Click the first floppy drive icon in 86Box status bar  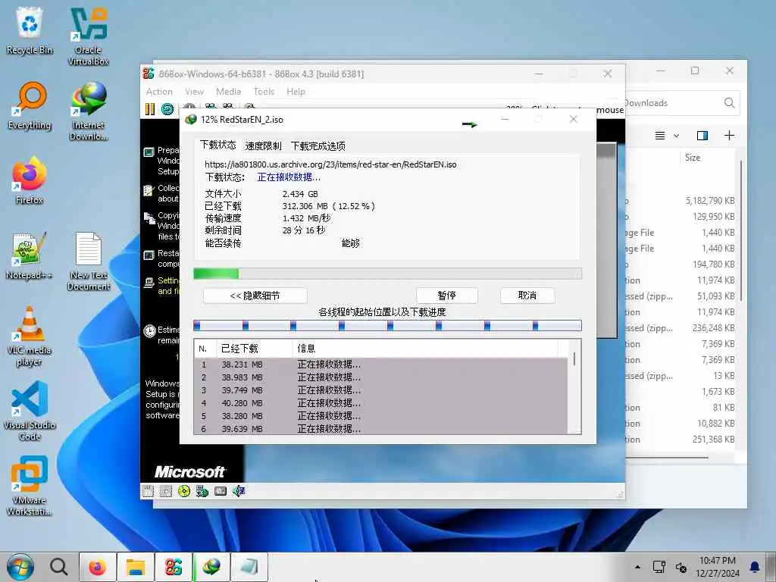(x=148, y=491)
